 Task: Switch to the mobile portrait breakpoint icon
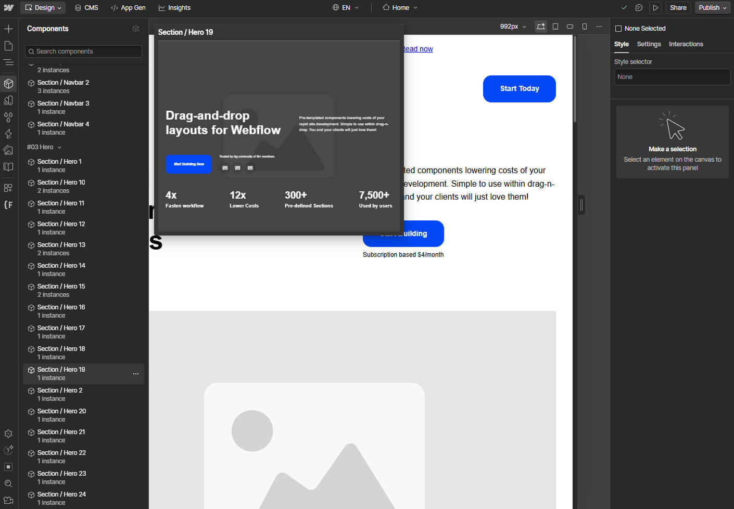(x=585, y=27)
